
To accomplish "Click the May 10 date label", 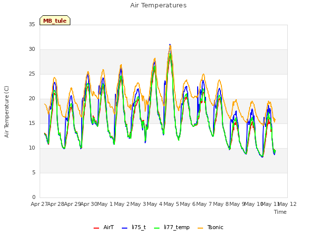I will pos(254,204).
